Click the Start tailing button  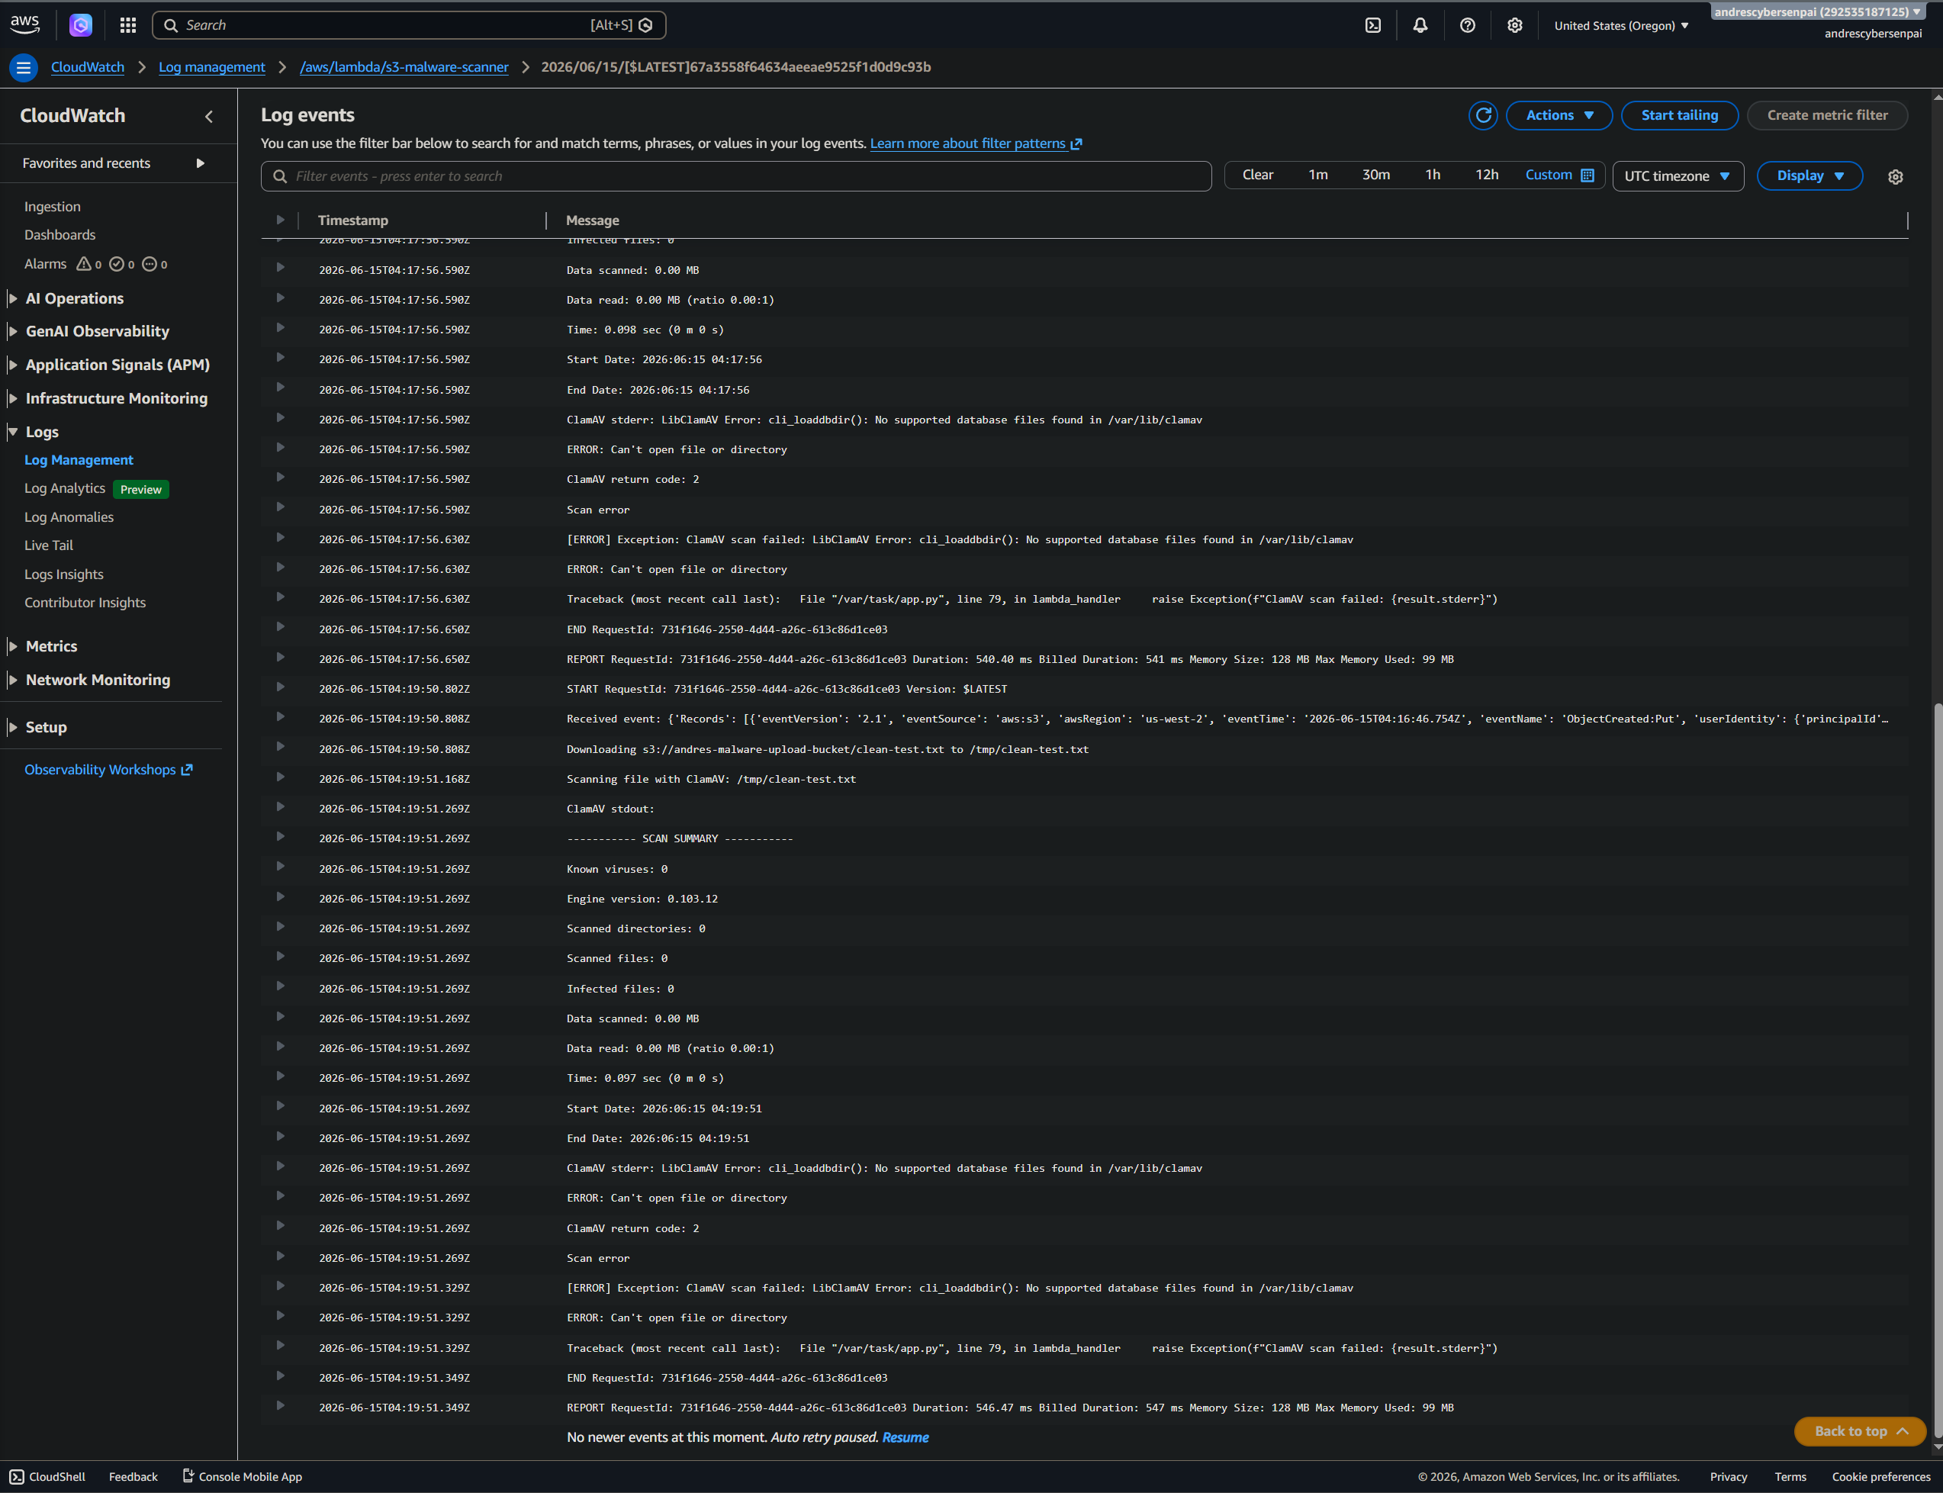[1679, 115]
